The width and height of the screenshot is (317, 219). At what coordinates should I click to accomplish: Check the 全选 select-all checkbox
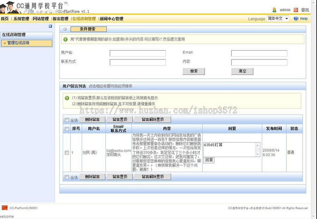pos(67,120)
